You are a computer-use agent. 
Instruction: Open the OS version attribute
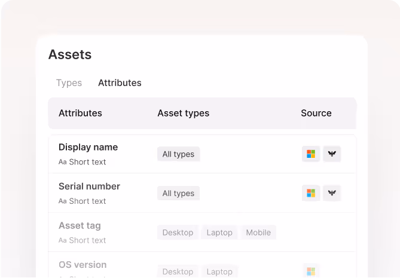coord(83,265)
